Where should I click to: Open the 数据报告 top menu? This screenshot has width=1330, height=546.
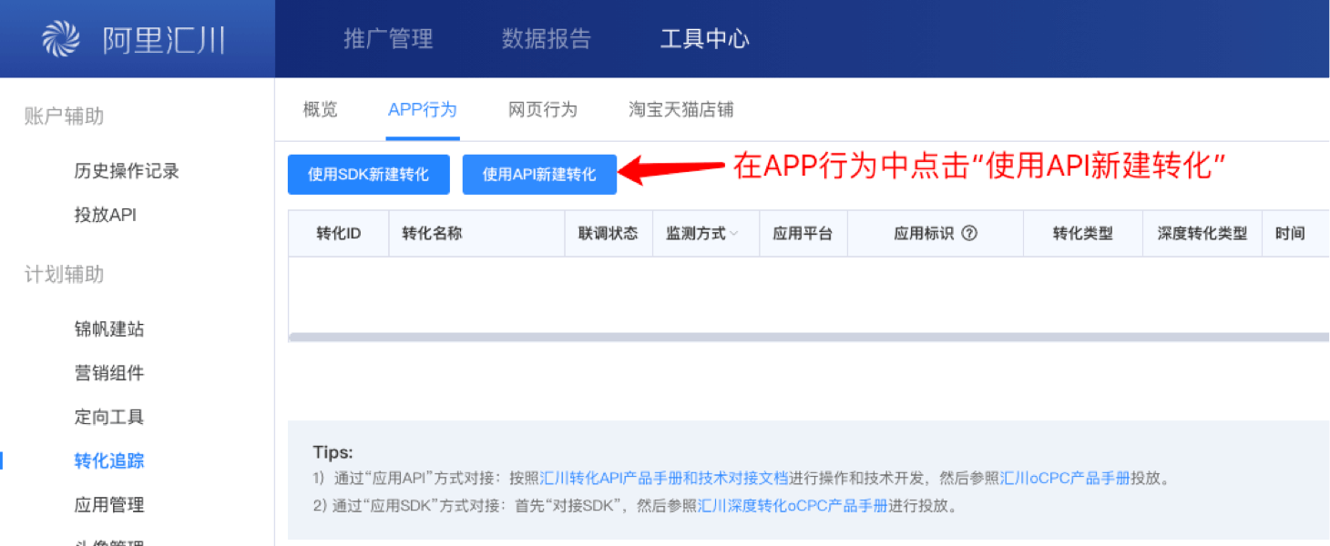(547, 39)
